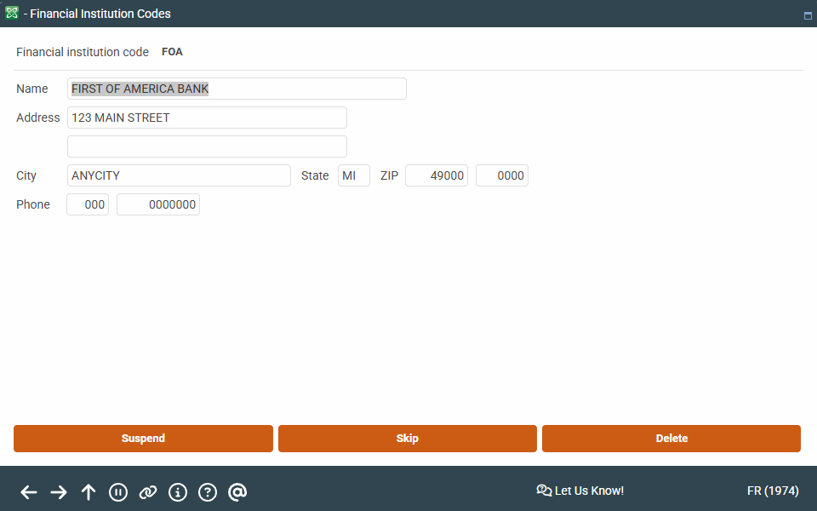The image size is (817, 511).
Task: Open the Let Us Know! feedback link
Action: click(x=580, y=491)
